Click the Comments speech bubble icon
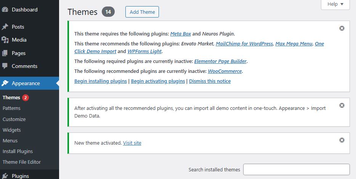 click(x=5, y=66)
